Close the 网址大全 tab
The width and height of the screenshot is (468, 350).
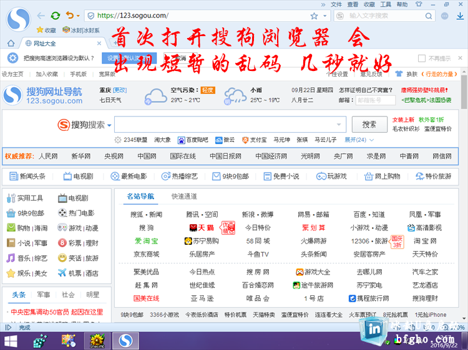(99, 44)
